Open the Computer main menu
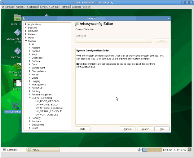194x158 pixels. click(x=10, y=150)
